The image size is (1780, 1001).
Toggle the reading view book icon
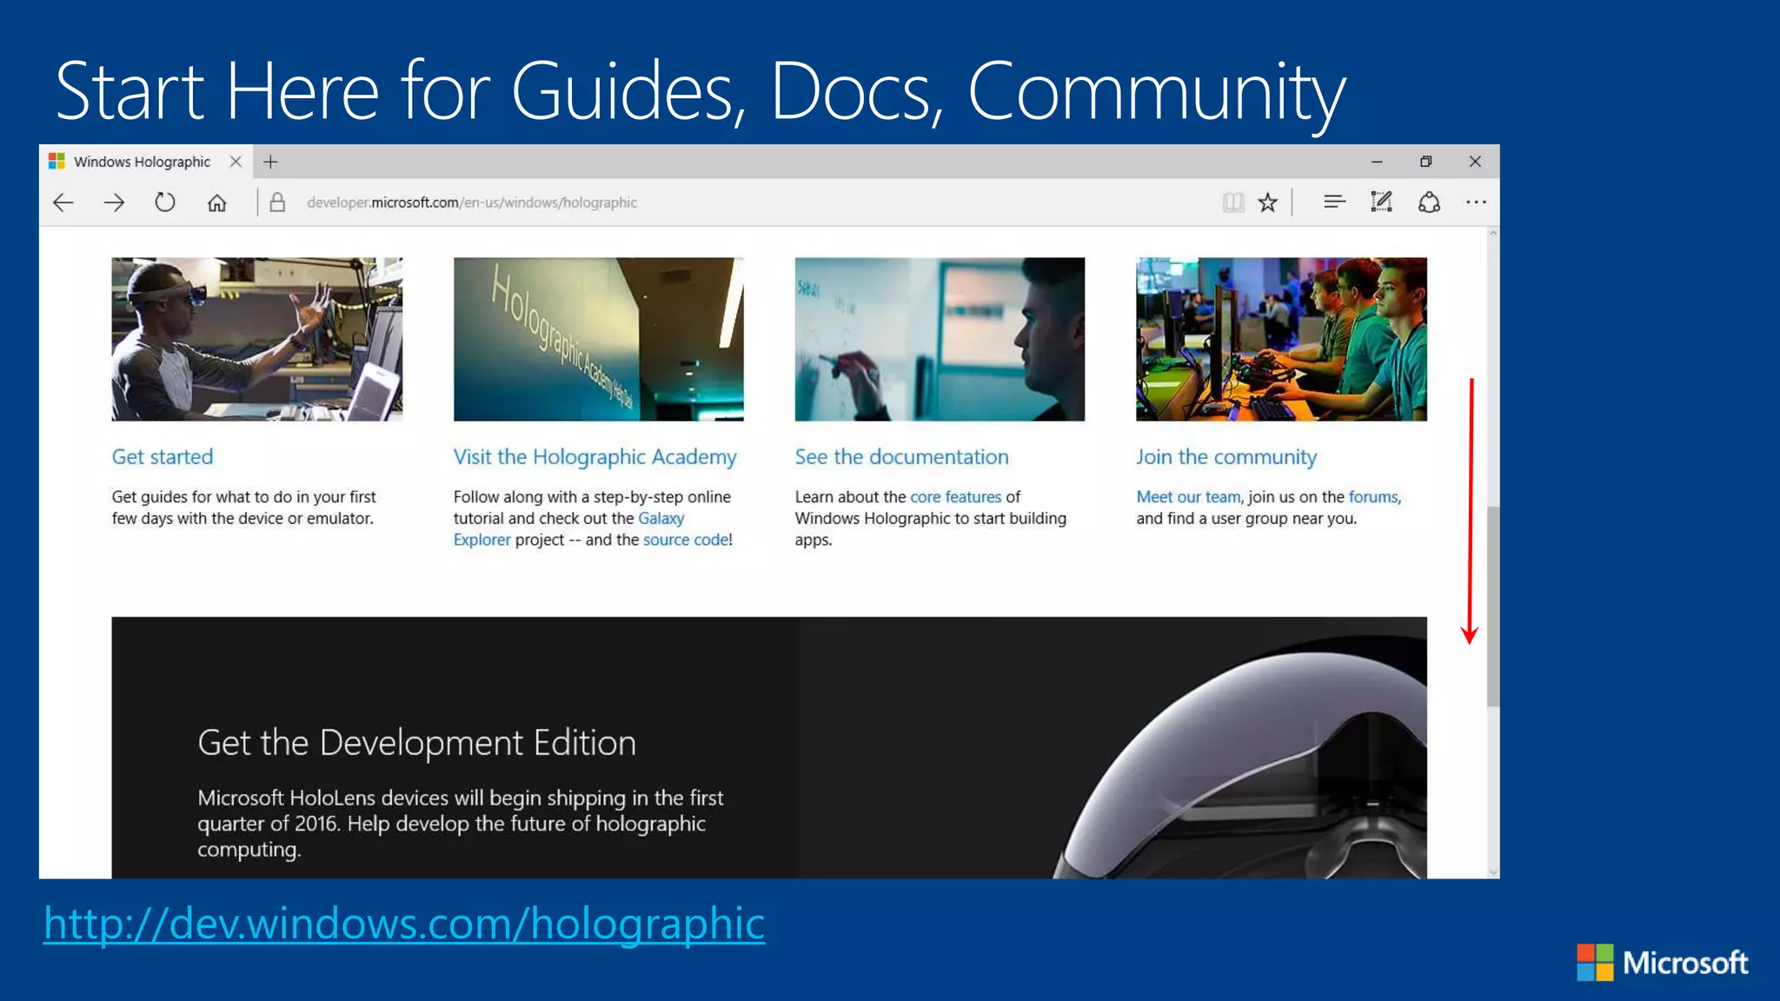pos(1232,202)
